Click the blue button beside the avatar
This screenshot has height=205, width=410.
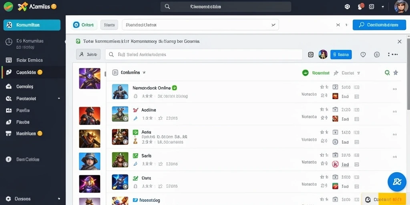[341, 54]
